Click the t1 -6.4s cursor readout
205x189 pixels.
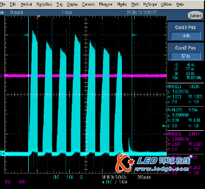click(185, 65)
